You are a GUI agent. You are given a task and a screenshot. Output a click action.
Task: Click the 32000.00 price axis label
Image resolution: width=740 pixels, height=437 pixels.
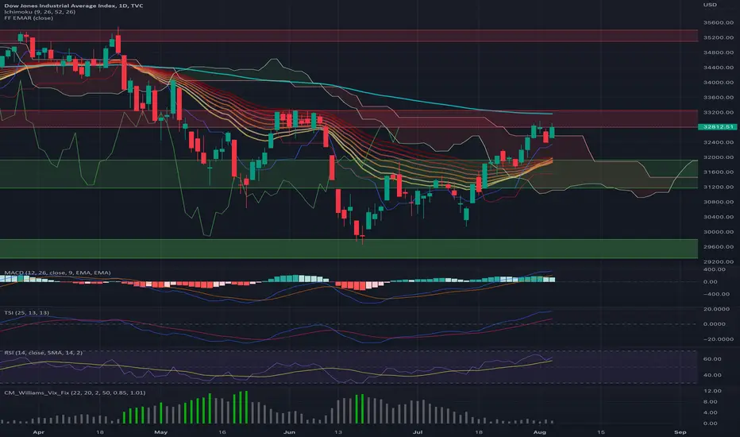[x=719, y=157]
